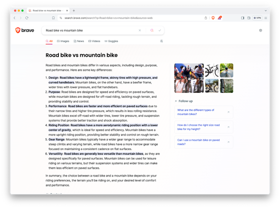Open the search filter options icon
The width and height of the screenshot is (280, 208).
(162, 41)
